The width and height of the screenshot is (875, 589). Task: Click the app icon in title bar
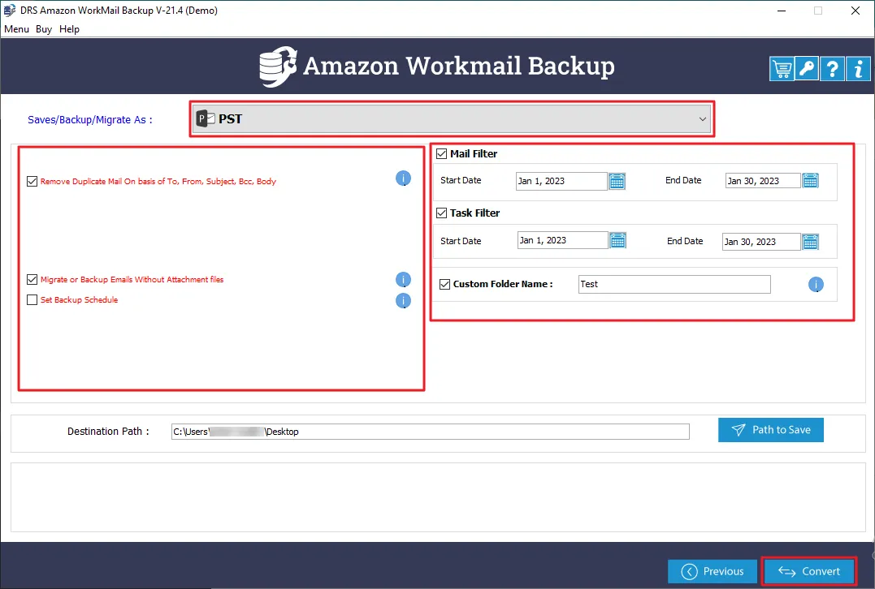[x=10, y=11]
